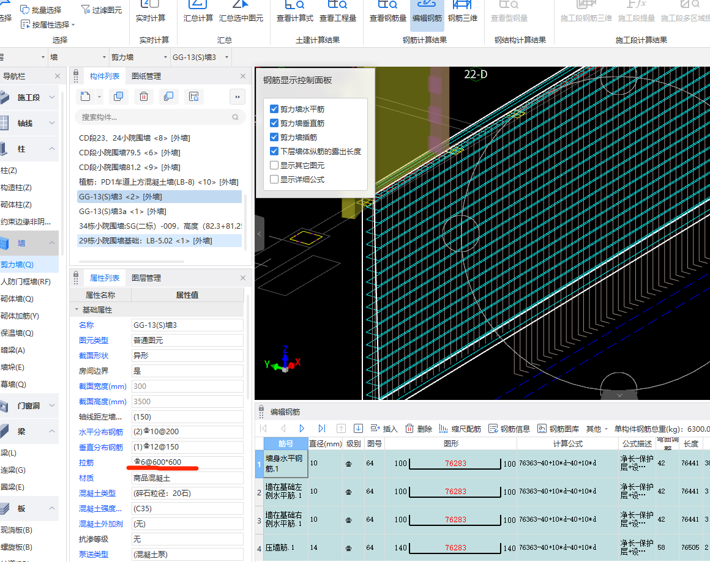Click 实时计算 ribbon icon
The width and height of the screenshot is (710, 562).
click(151, 11)
